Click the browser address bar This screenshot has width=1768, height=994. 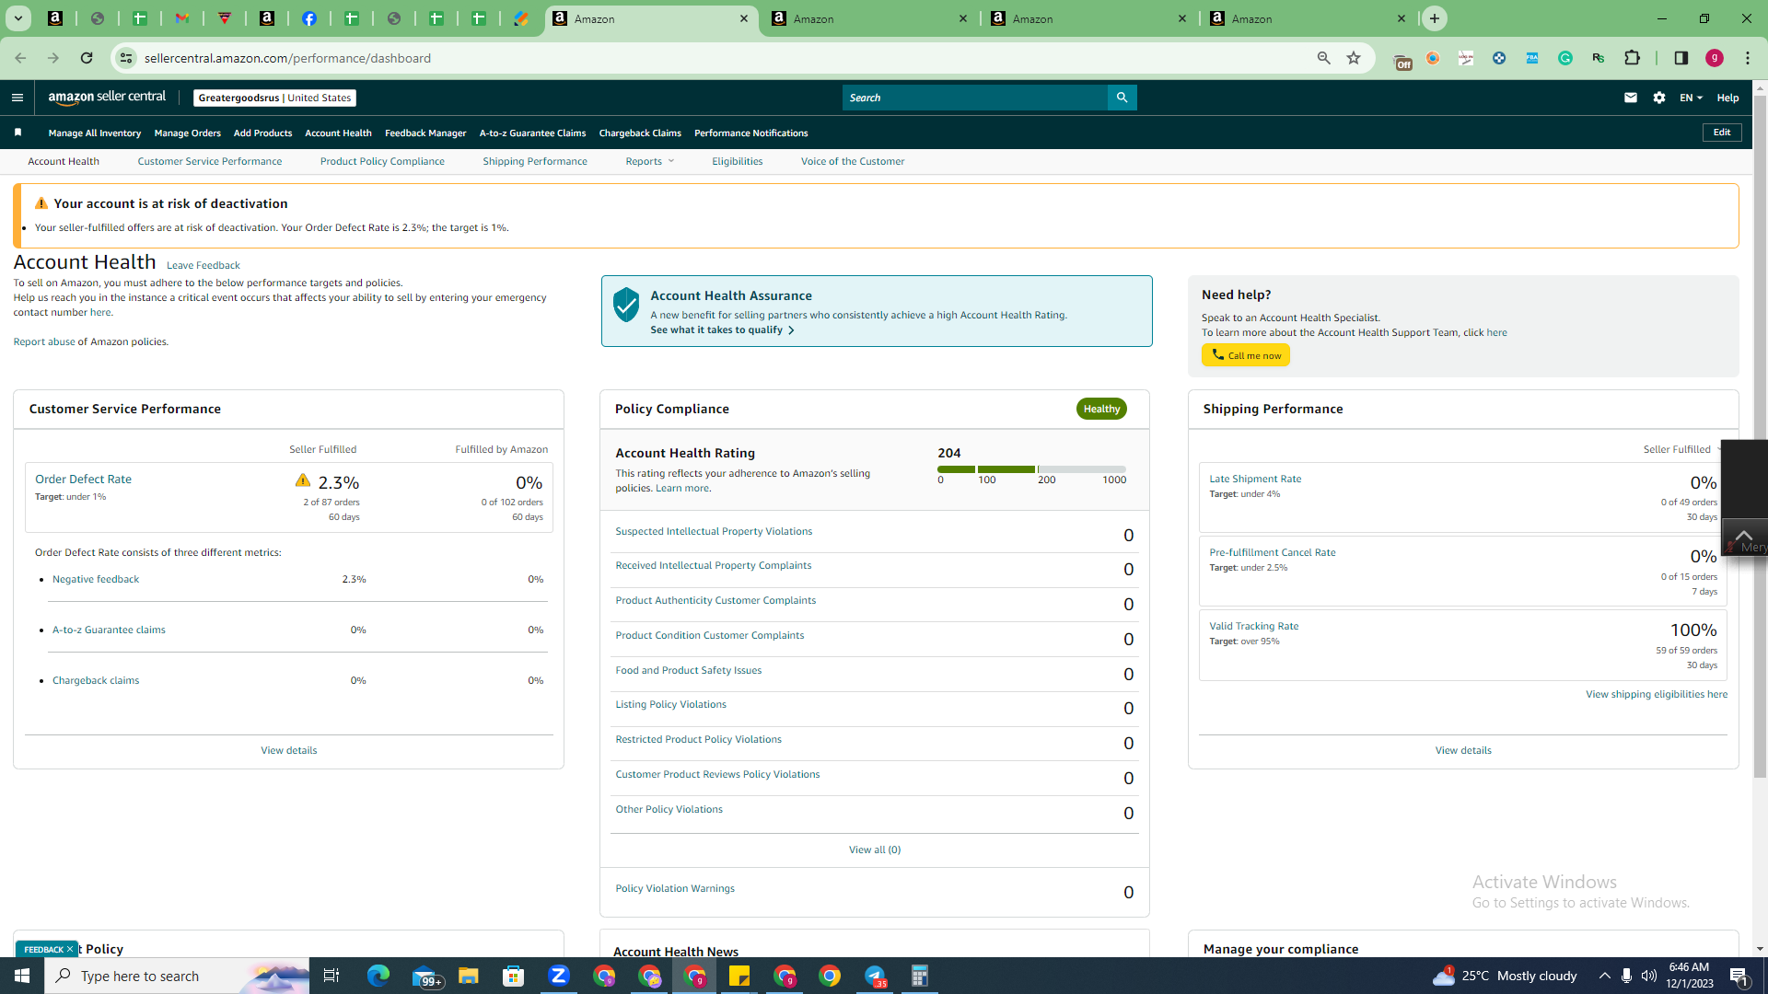click(x=718, y=58)
